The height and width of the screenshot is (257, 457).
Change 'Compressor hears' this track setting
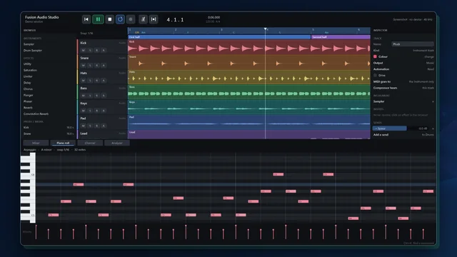428,88
